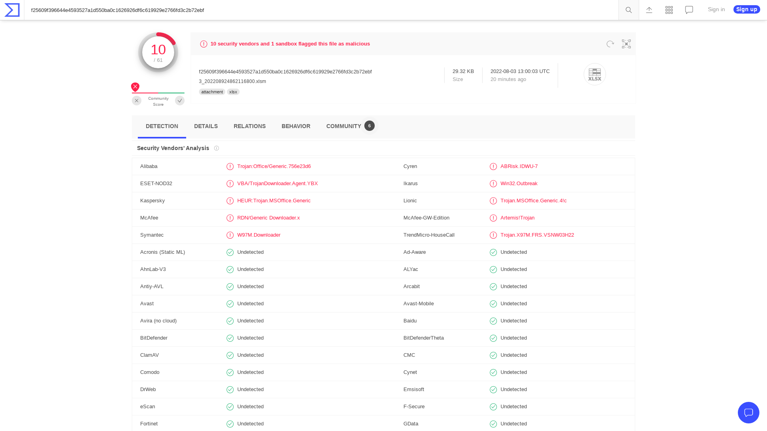This screenshot has width=767, height=431.
Task: Open VT Graph with the crosshair icon
Action: coord(626,44)
